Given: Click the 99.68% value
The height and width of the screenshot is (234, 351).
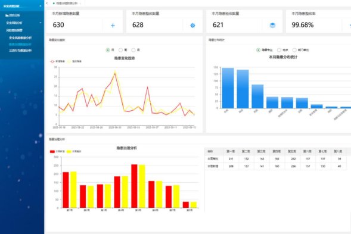Looking at the screenshot, I should click(x=302, y=25).
